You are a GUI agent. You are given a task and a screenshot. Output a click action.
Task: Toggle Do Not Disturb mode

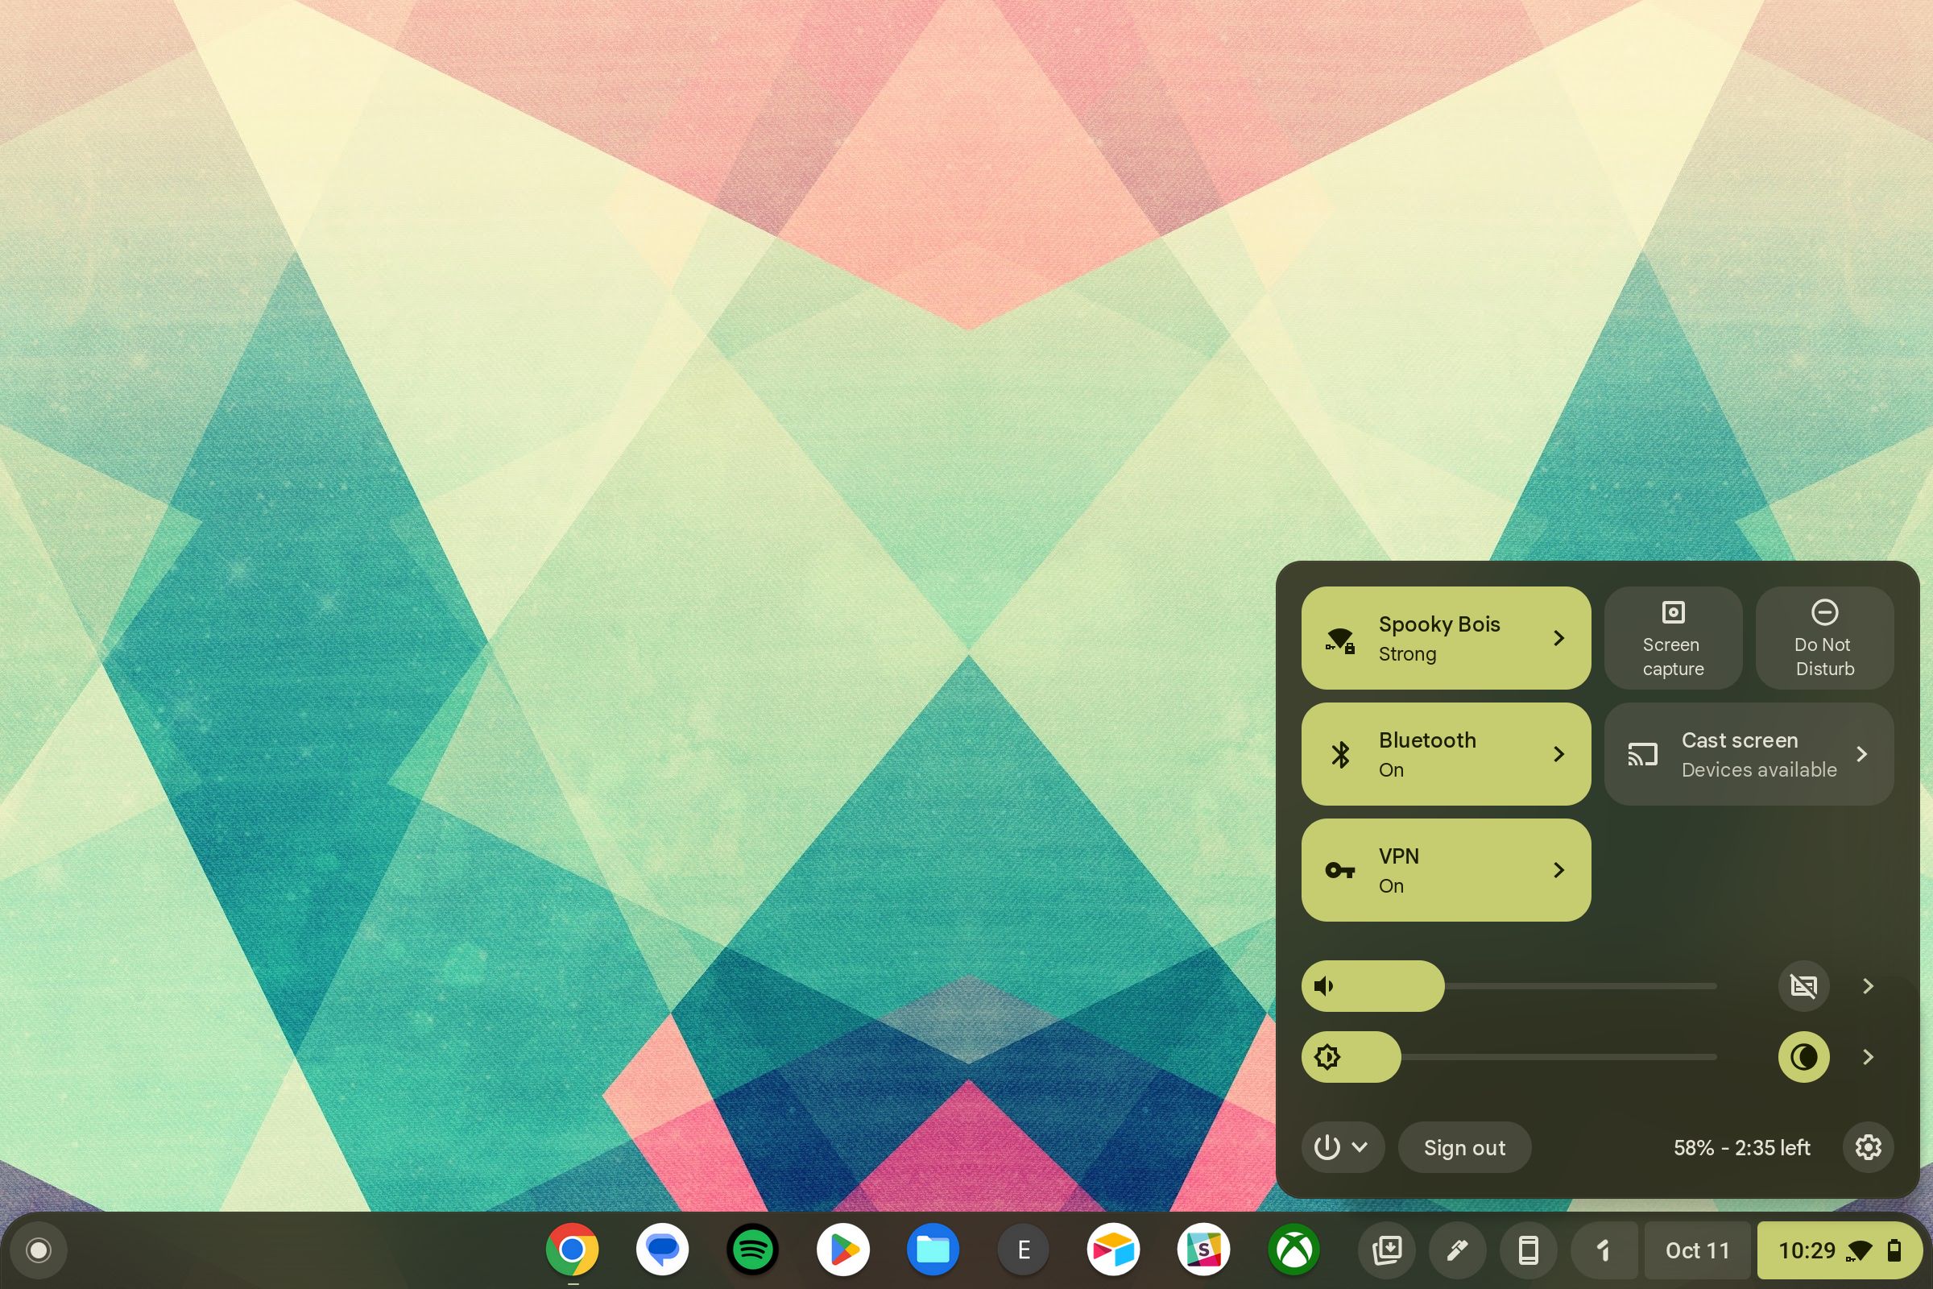click(x=1821, y=637)
